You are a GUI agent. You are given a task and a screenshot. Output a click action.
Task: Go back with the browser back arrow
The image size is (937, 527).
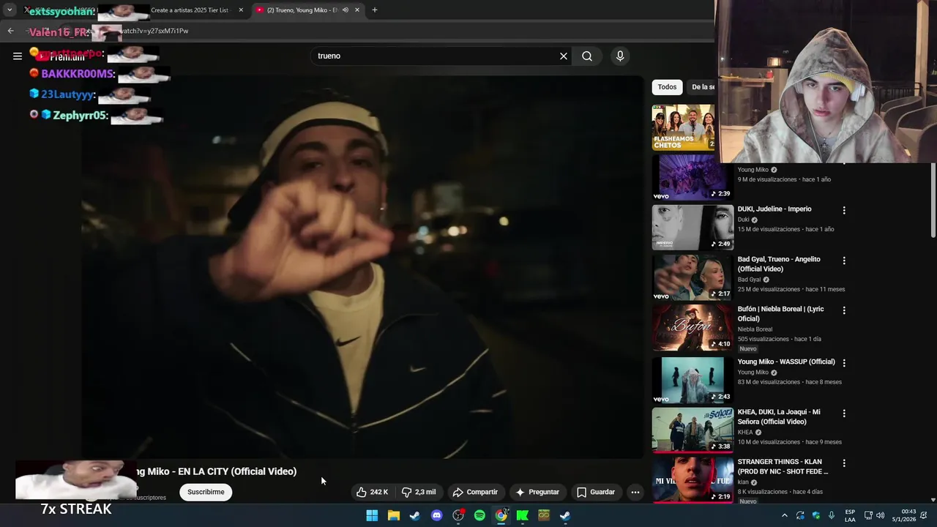coord(10,31)
